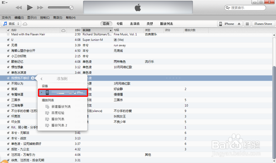Screen dimensions: 276x163
Task: Click the scrollbar down arrow
Action: point(274,161)
